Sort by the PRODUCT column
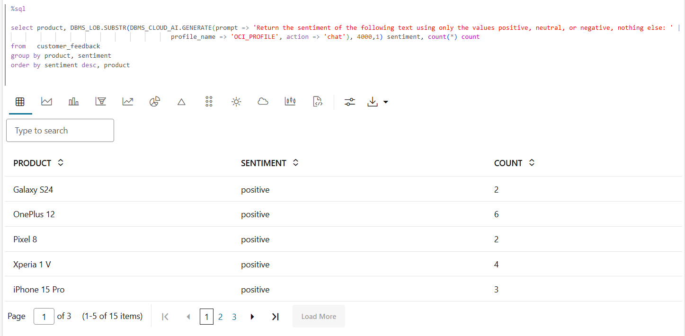The width and height of the screenshot is (685, 336). click(x=61, y=163)
